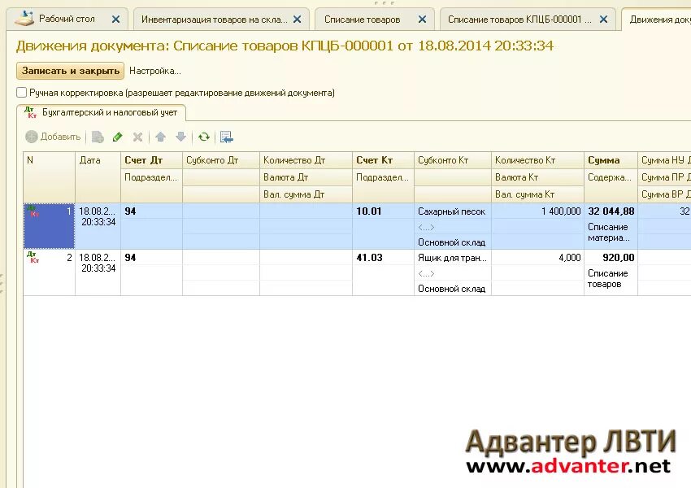Enable the Ручная корректировка checkbox
This screenshot has height=488, width=691.
pyautogui.click(x=21, y=93)
